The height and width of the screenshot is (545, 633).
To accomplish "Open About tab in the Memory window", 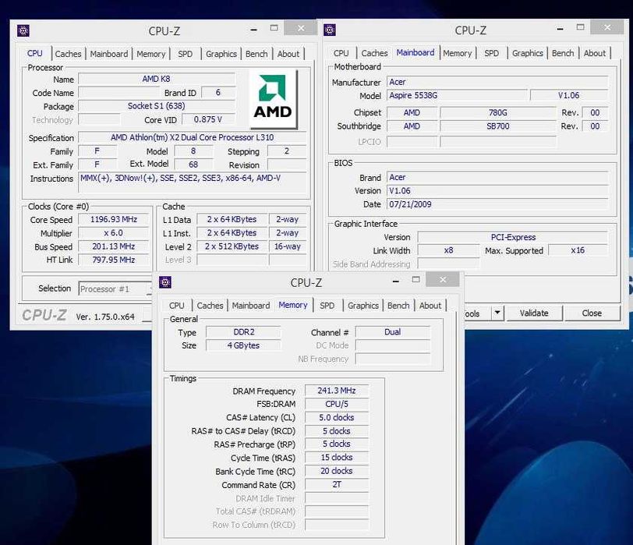I will tap(430, 305).
